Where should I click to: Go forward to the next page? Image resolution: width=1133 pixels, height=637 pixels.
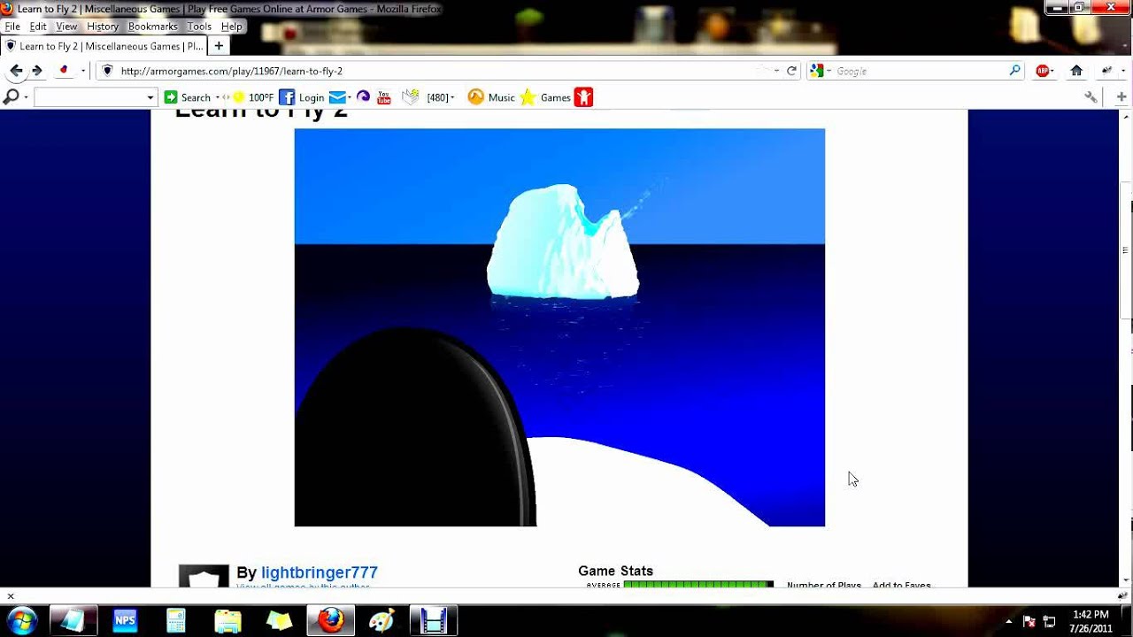tap(37, 71)
